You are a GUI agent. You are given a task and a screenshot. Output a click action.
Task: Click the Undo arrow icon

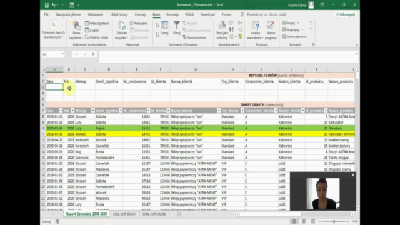coord(53,5)
